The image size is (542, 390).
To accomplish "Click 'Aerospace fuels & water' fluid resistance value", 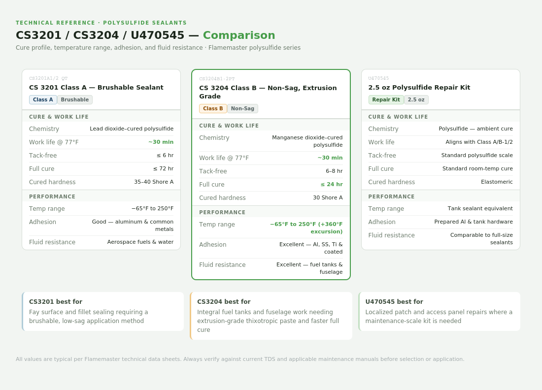I will (x=140, y=242).
